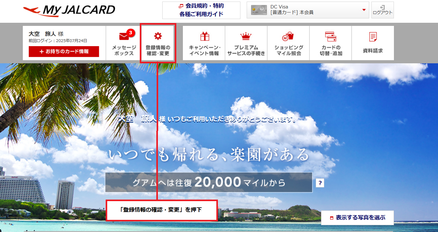Screen dimensions: 438x232
Task: Open キャンペーン・イベント情報 gift icon
Action: pos(205,36)
